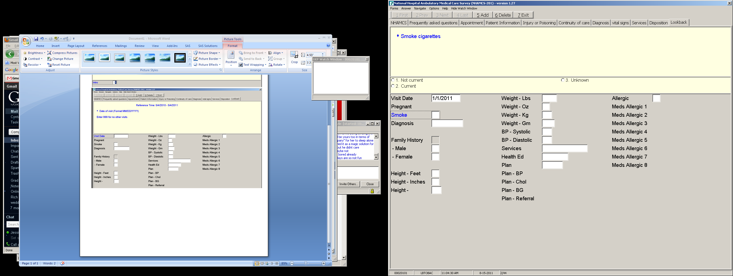Open the Undo history dropdown arrow
Screen dimensions: 733x276
[x=46, y=39]
